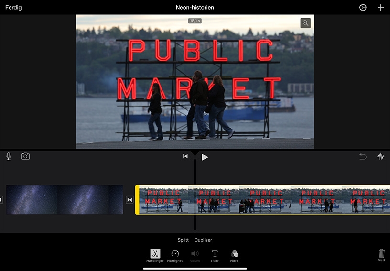
Task: Click the video preview viewer
Action: pos(195,82)
